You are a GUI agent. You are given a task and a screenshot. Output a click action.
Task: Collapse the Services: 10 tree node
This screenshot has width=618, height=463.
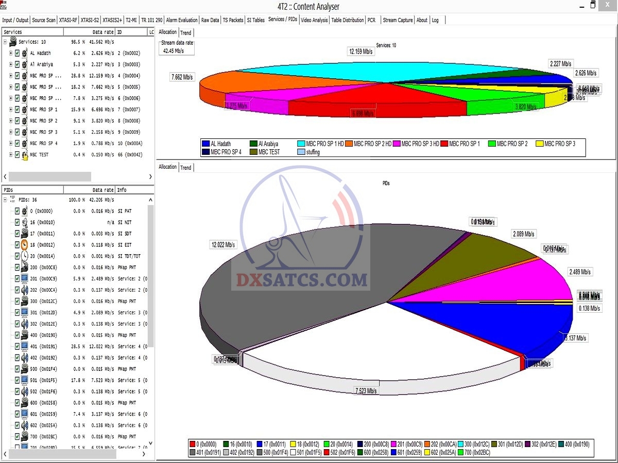pyautogui.click(x=5, y=42)
